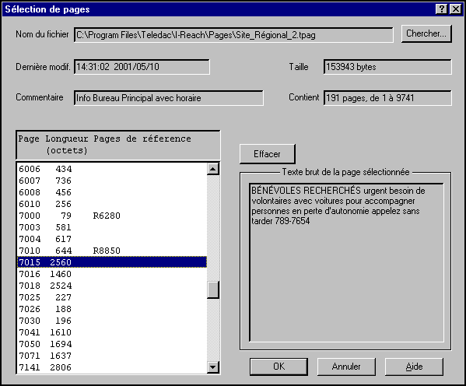Confirm with the OK button
Screen dimensions: 466x386
coord(279,367)
